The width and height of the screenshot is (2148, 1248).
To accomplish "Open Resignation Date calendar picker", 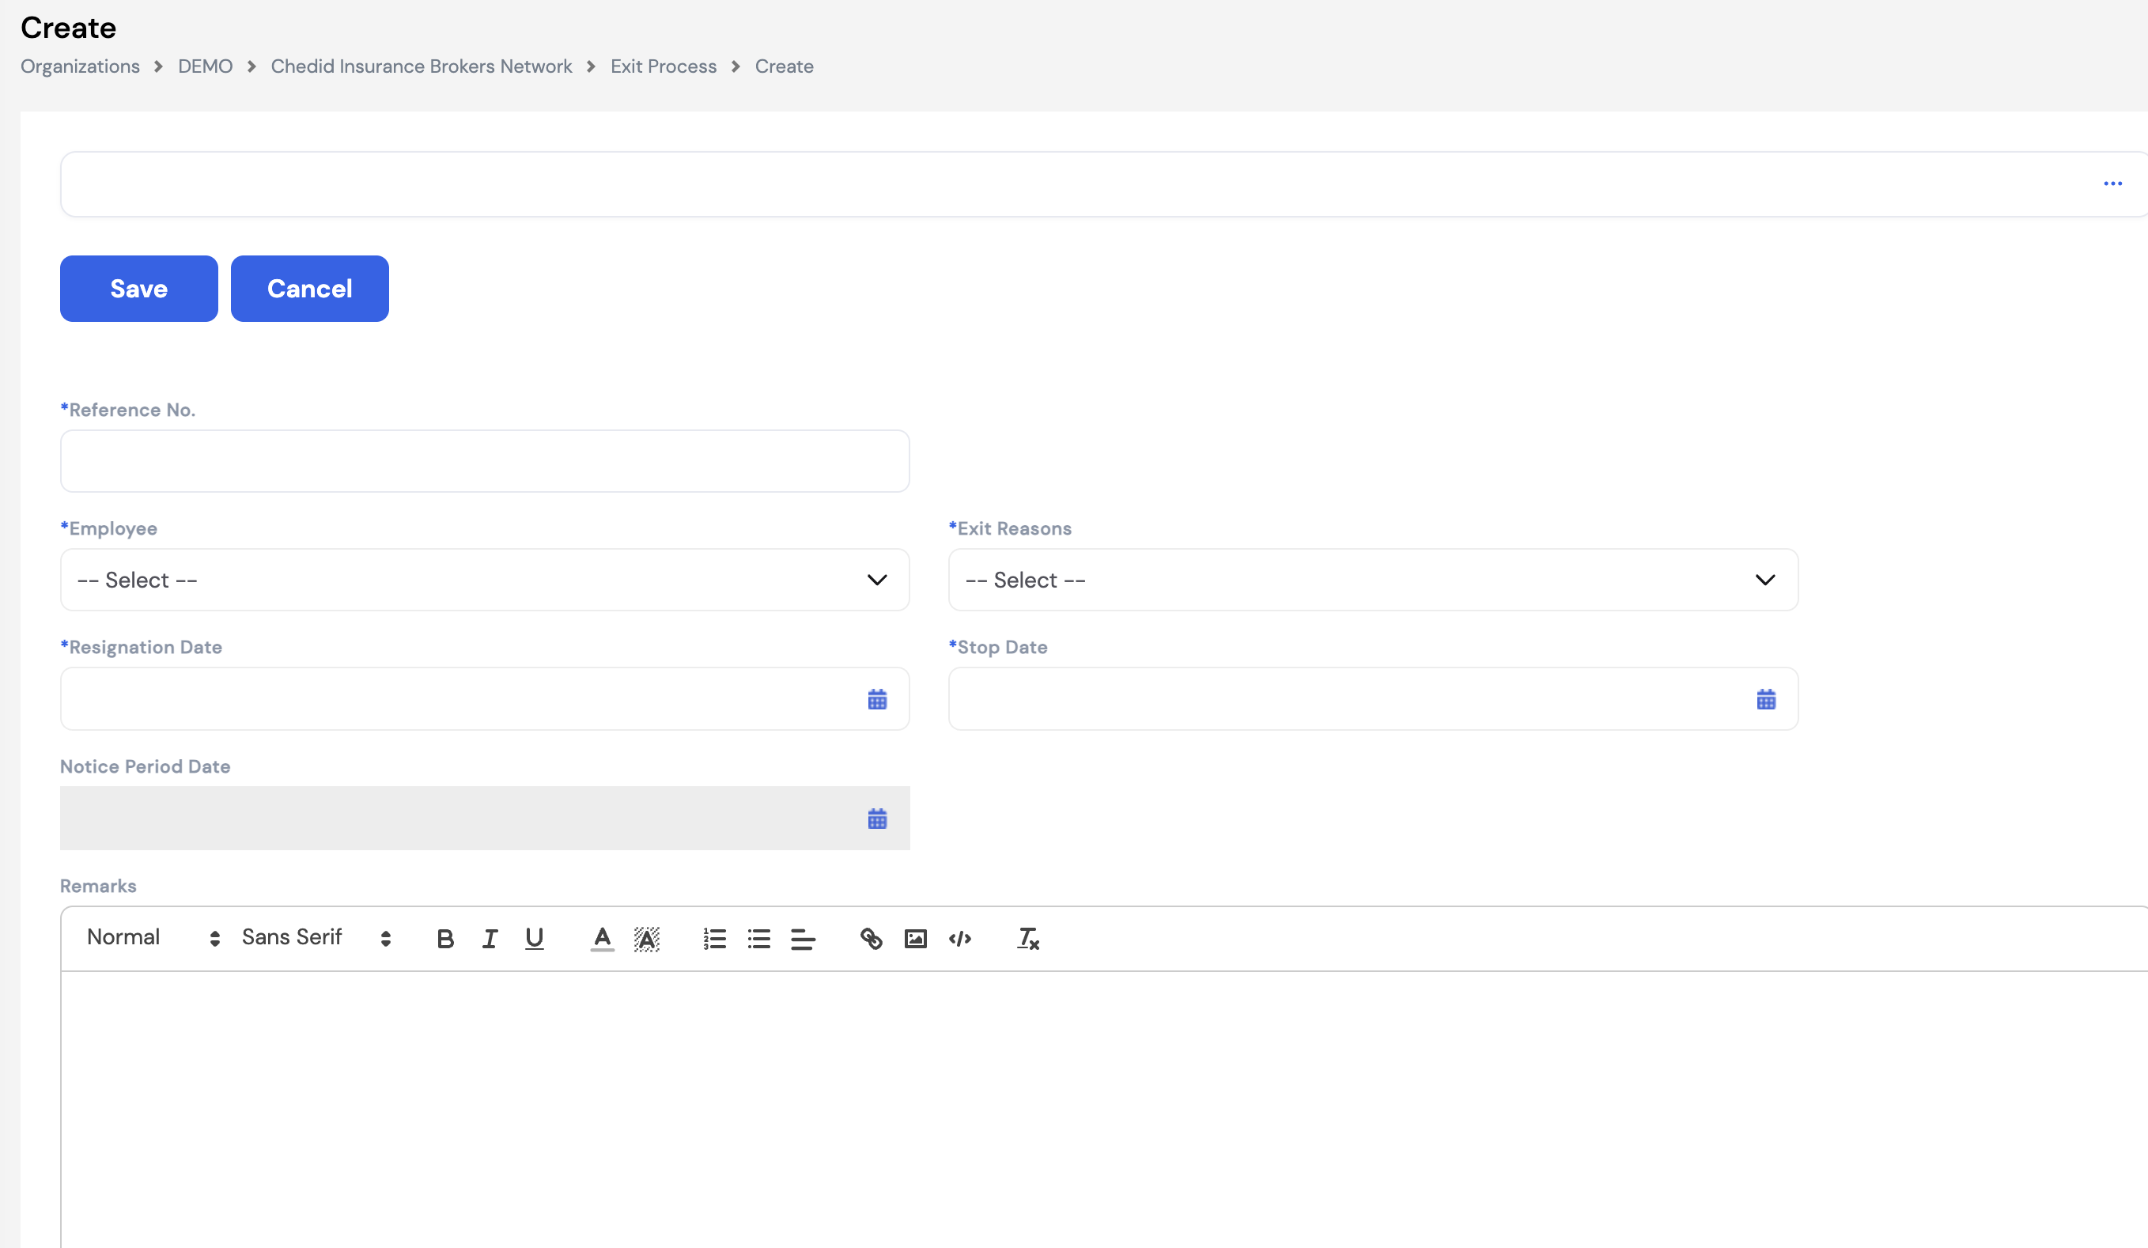I will coord(877,699).
